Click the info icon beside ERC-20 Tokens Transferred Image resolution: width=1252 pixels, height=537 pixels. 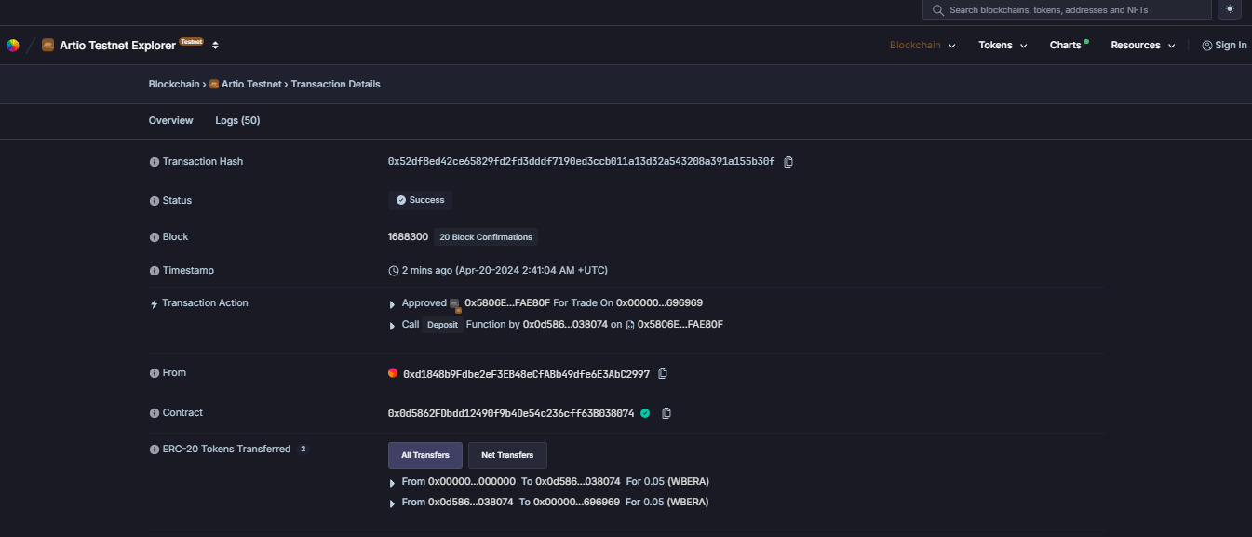pos(155,450)
